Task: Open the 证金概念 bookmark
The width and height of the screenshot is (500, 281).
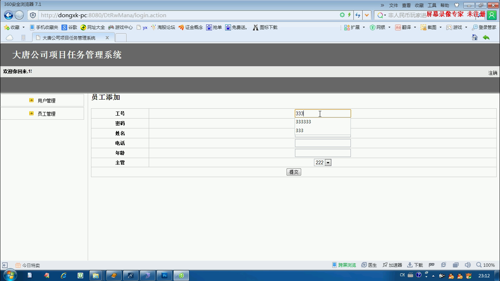Action: (x=191, y=27)
